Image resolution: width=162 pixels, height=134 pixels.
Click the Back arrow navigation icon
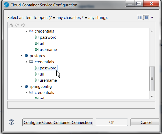[x=17, y=25]
